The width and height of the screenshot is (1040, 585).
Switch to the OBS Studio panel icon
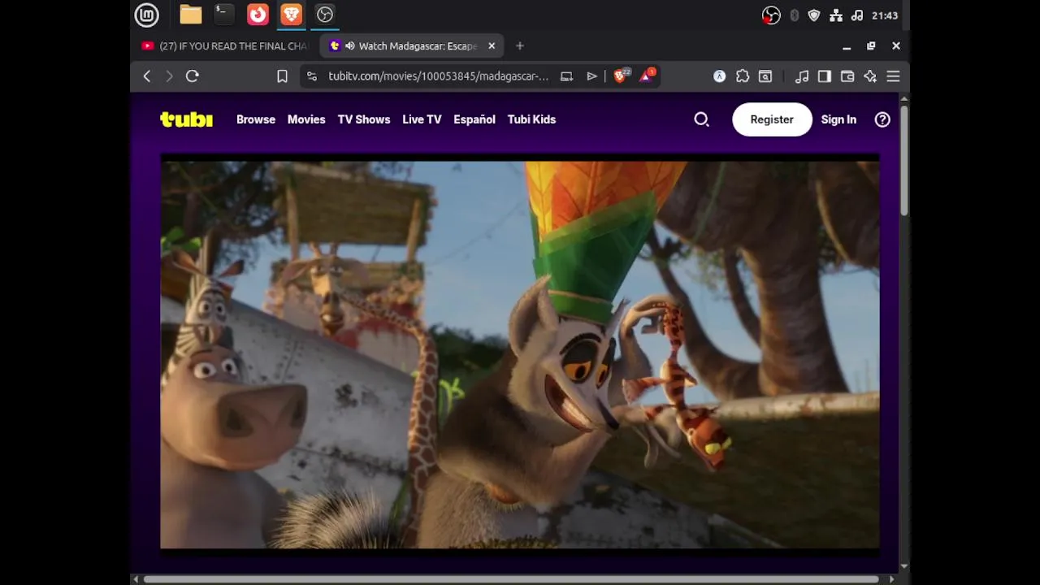(324, 15)
